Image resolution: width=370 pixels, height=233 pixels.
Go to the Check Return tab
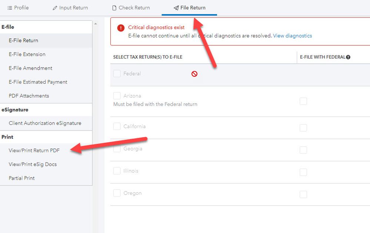[x=131, y=8]
